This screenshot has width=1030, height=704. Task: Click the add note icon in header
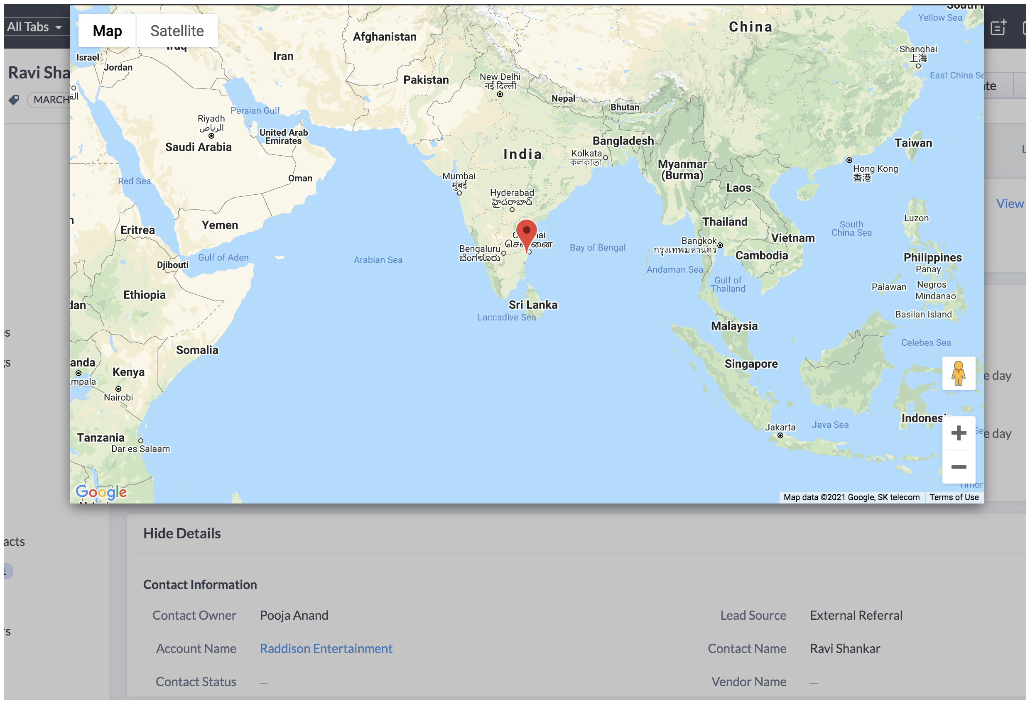pyautogui.click(x=998, y=27)
